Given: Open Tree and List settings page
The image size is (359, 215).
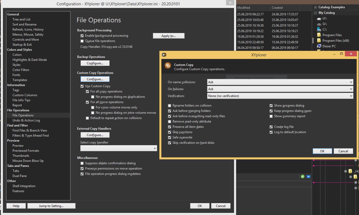Looking at the screenshot, I should [21, 19].
